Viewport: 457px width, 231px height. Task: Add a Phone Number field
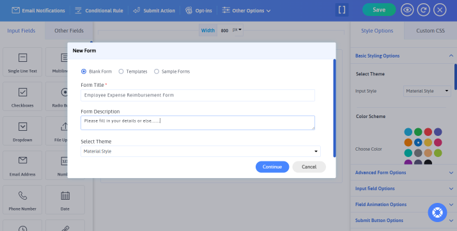[22, 200]
